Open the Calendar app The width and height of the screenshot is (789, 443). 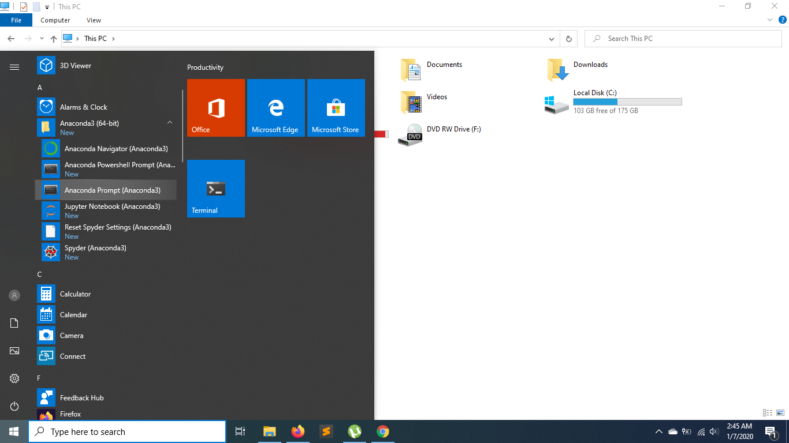(107, 314)
